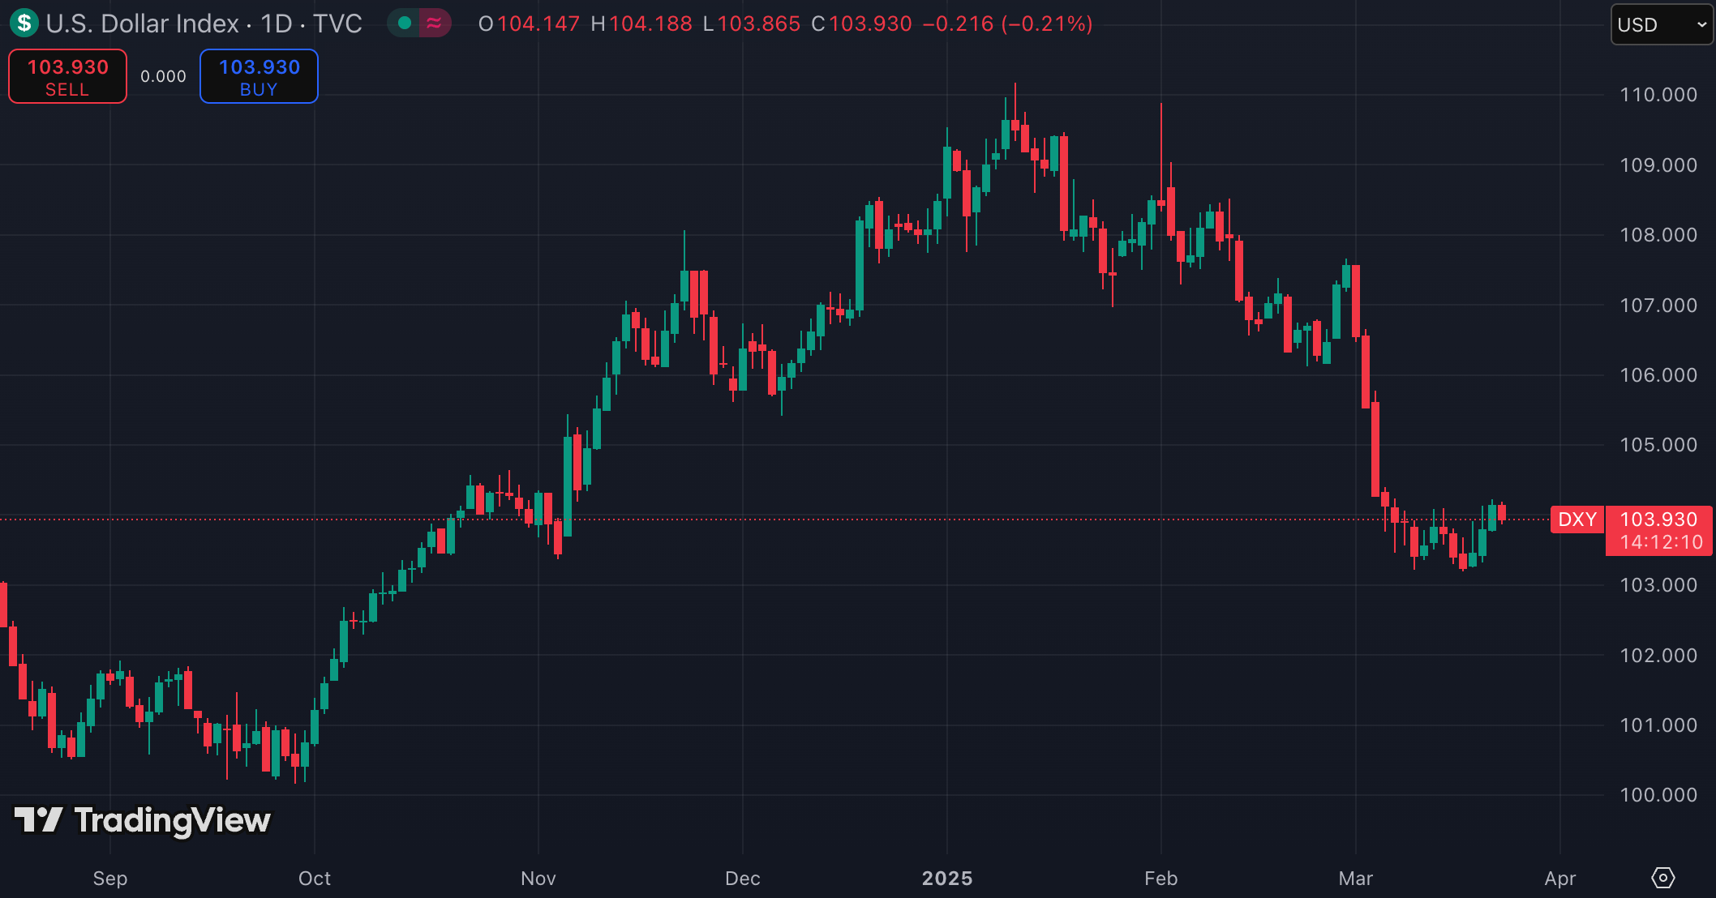Click the 103.930 current price scale label
The image size is (1716, 898).
point(1658,520)
